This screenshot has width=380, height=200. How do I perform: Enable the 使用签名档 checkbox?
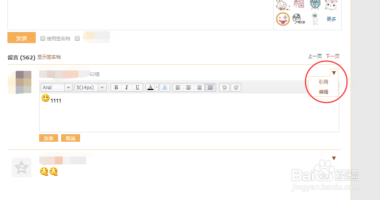coord(43,38)
